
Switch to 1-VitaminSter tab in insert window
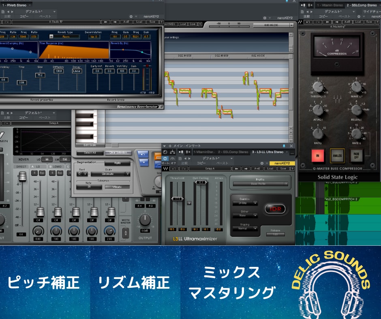[204, 152]
